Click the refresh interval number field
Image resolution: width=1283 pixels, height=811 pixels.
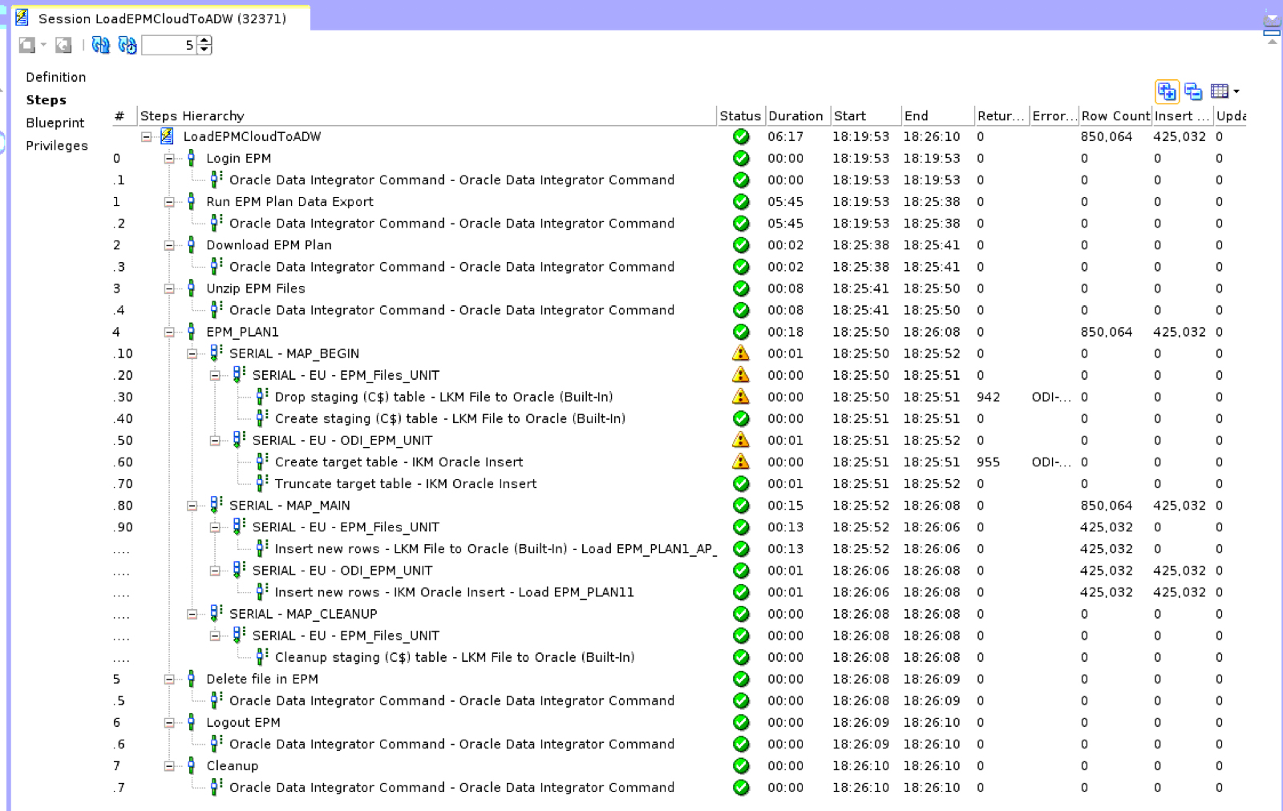click(169, 46)
